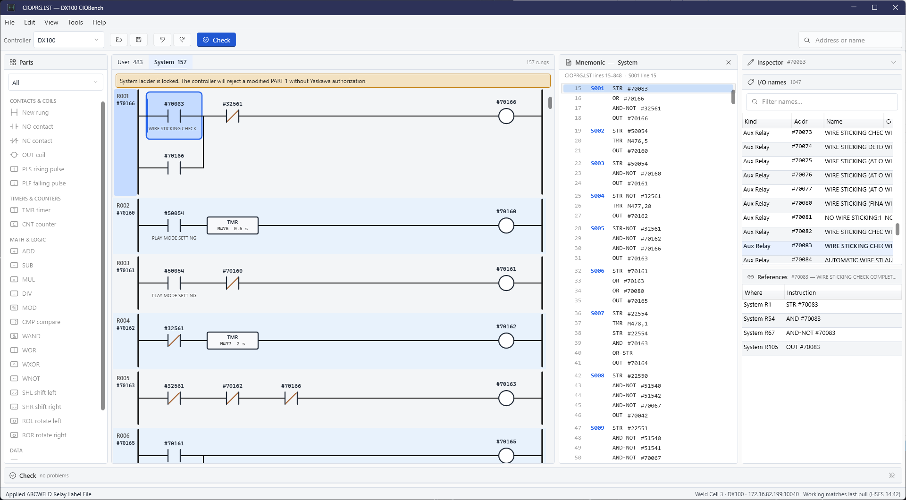This screenshot has height=500, width=906.
Task: Open file with the folder toolbar icon
Action: [x=119, y=40]
